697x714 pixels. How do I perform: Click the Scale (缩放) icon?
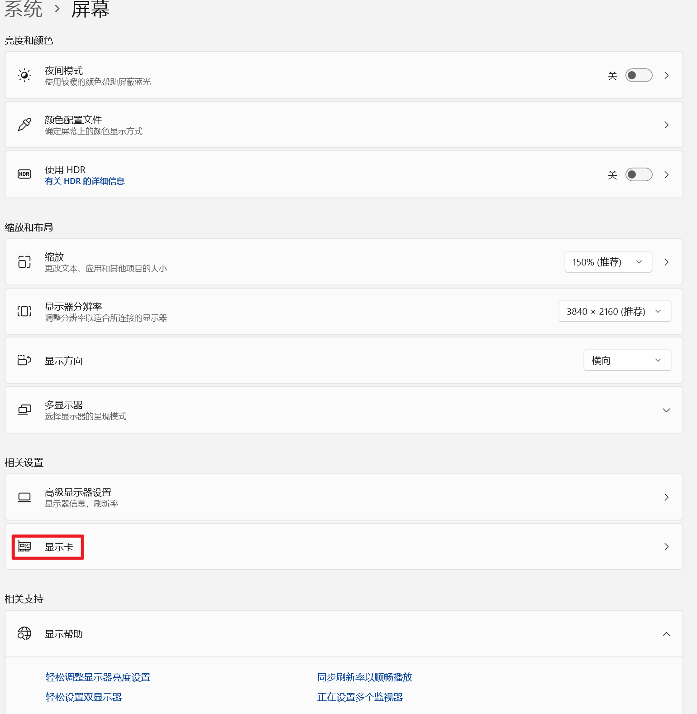tap(24, 262)
